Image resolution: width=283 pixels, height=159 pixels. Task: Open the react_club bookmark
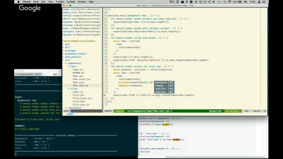(82, 12)
